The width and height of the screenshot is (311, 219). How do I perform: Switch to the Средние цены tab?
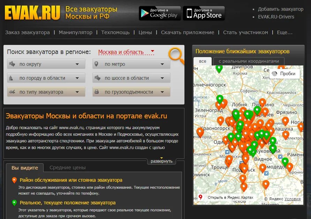coord(68,167)
